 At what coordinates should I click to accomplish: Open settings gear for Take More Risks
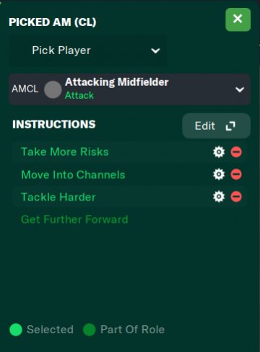coord(219,152)
